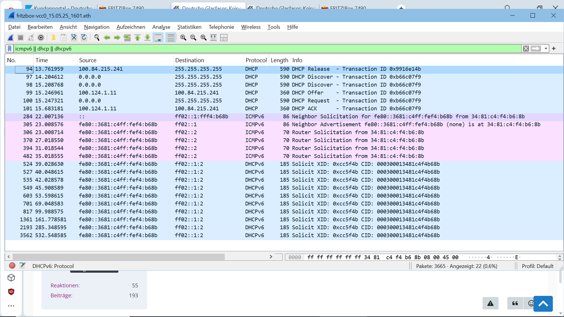Open the Bearbeiten menu
This screenshot has width=564, height=317.
click(x=40, y=27)
